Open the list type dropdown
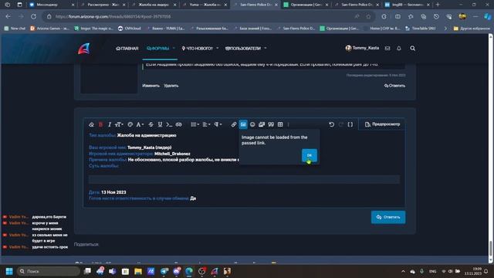The image size is (494, 278). pos(195,124)
